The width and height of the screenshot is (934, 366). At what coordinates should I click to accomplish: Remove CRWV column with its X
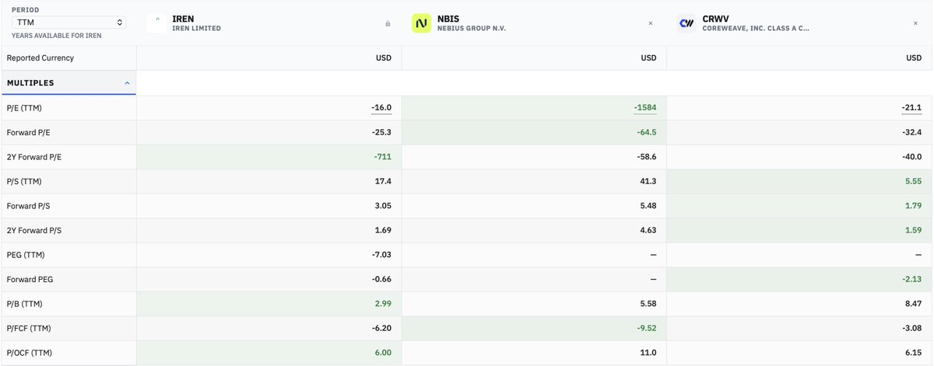(x=915, y=23)
